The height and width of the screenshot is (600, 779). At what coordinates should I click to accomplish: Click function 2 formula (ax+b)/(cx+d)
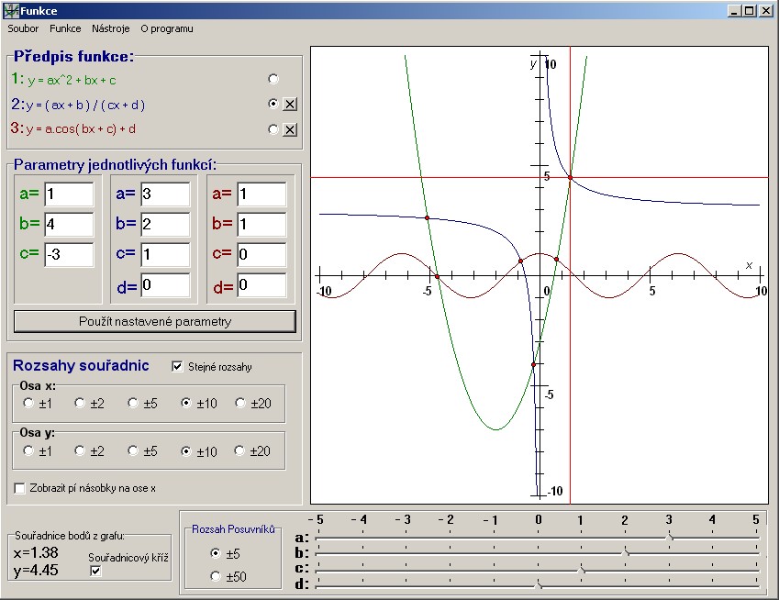click(x=85, y=106)
